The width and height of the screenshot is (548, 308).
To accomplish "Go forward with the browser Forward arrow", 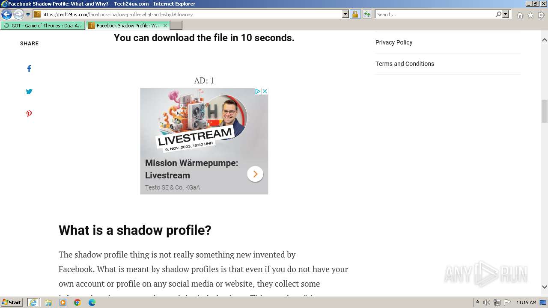I will tap(18, 15).
